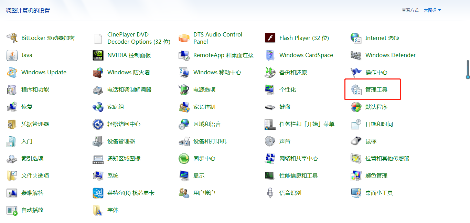Open the 凭据管理器 link
The height and width of the screenshot is (223, 470).
pyautogui.click(x=35, y=124)
